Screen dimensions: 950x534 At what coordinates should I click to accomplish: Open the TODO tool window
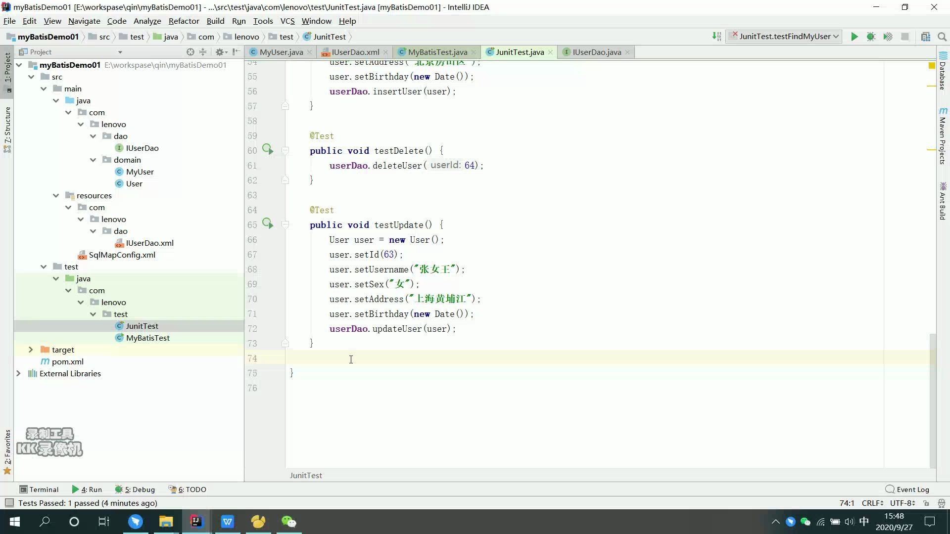[188, 489]
